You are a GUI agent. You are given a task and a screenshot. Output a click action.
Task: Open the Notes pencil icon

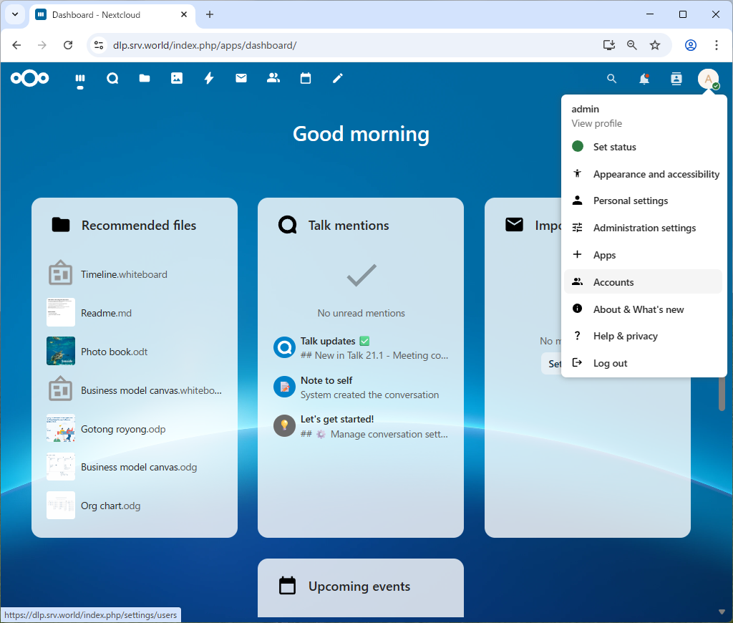[338, 79]
